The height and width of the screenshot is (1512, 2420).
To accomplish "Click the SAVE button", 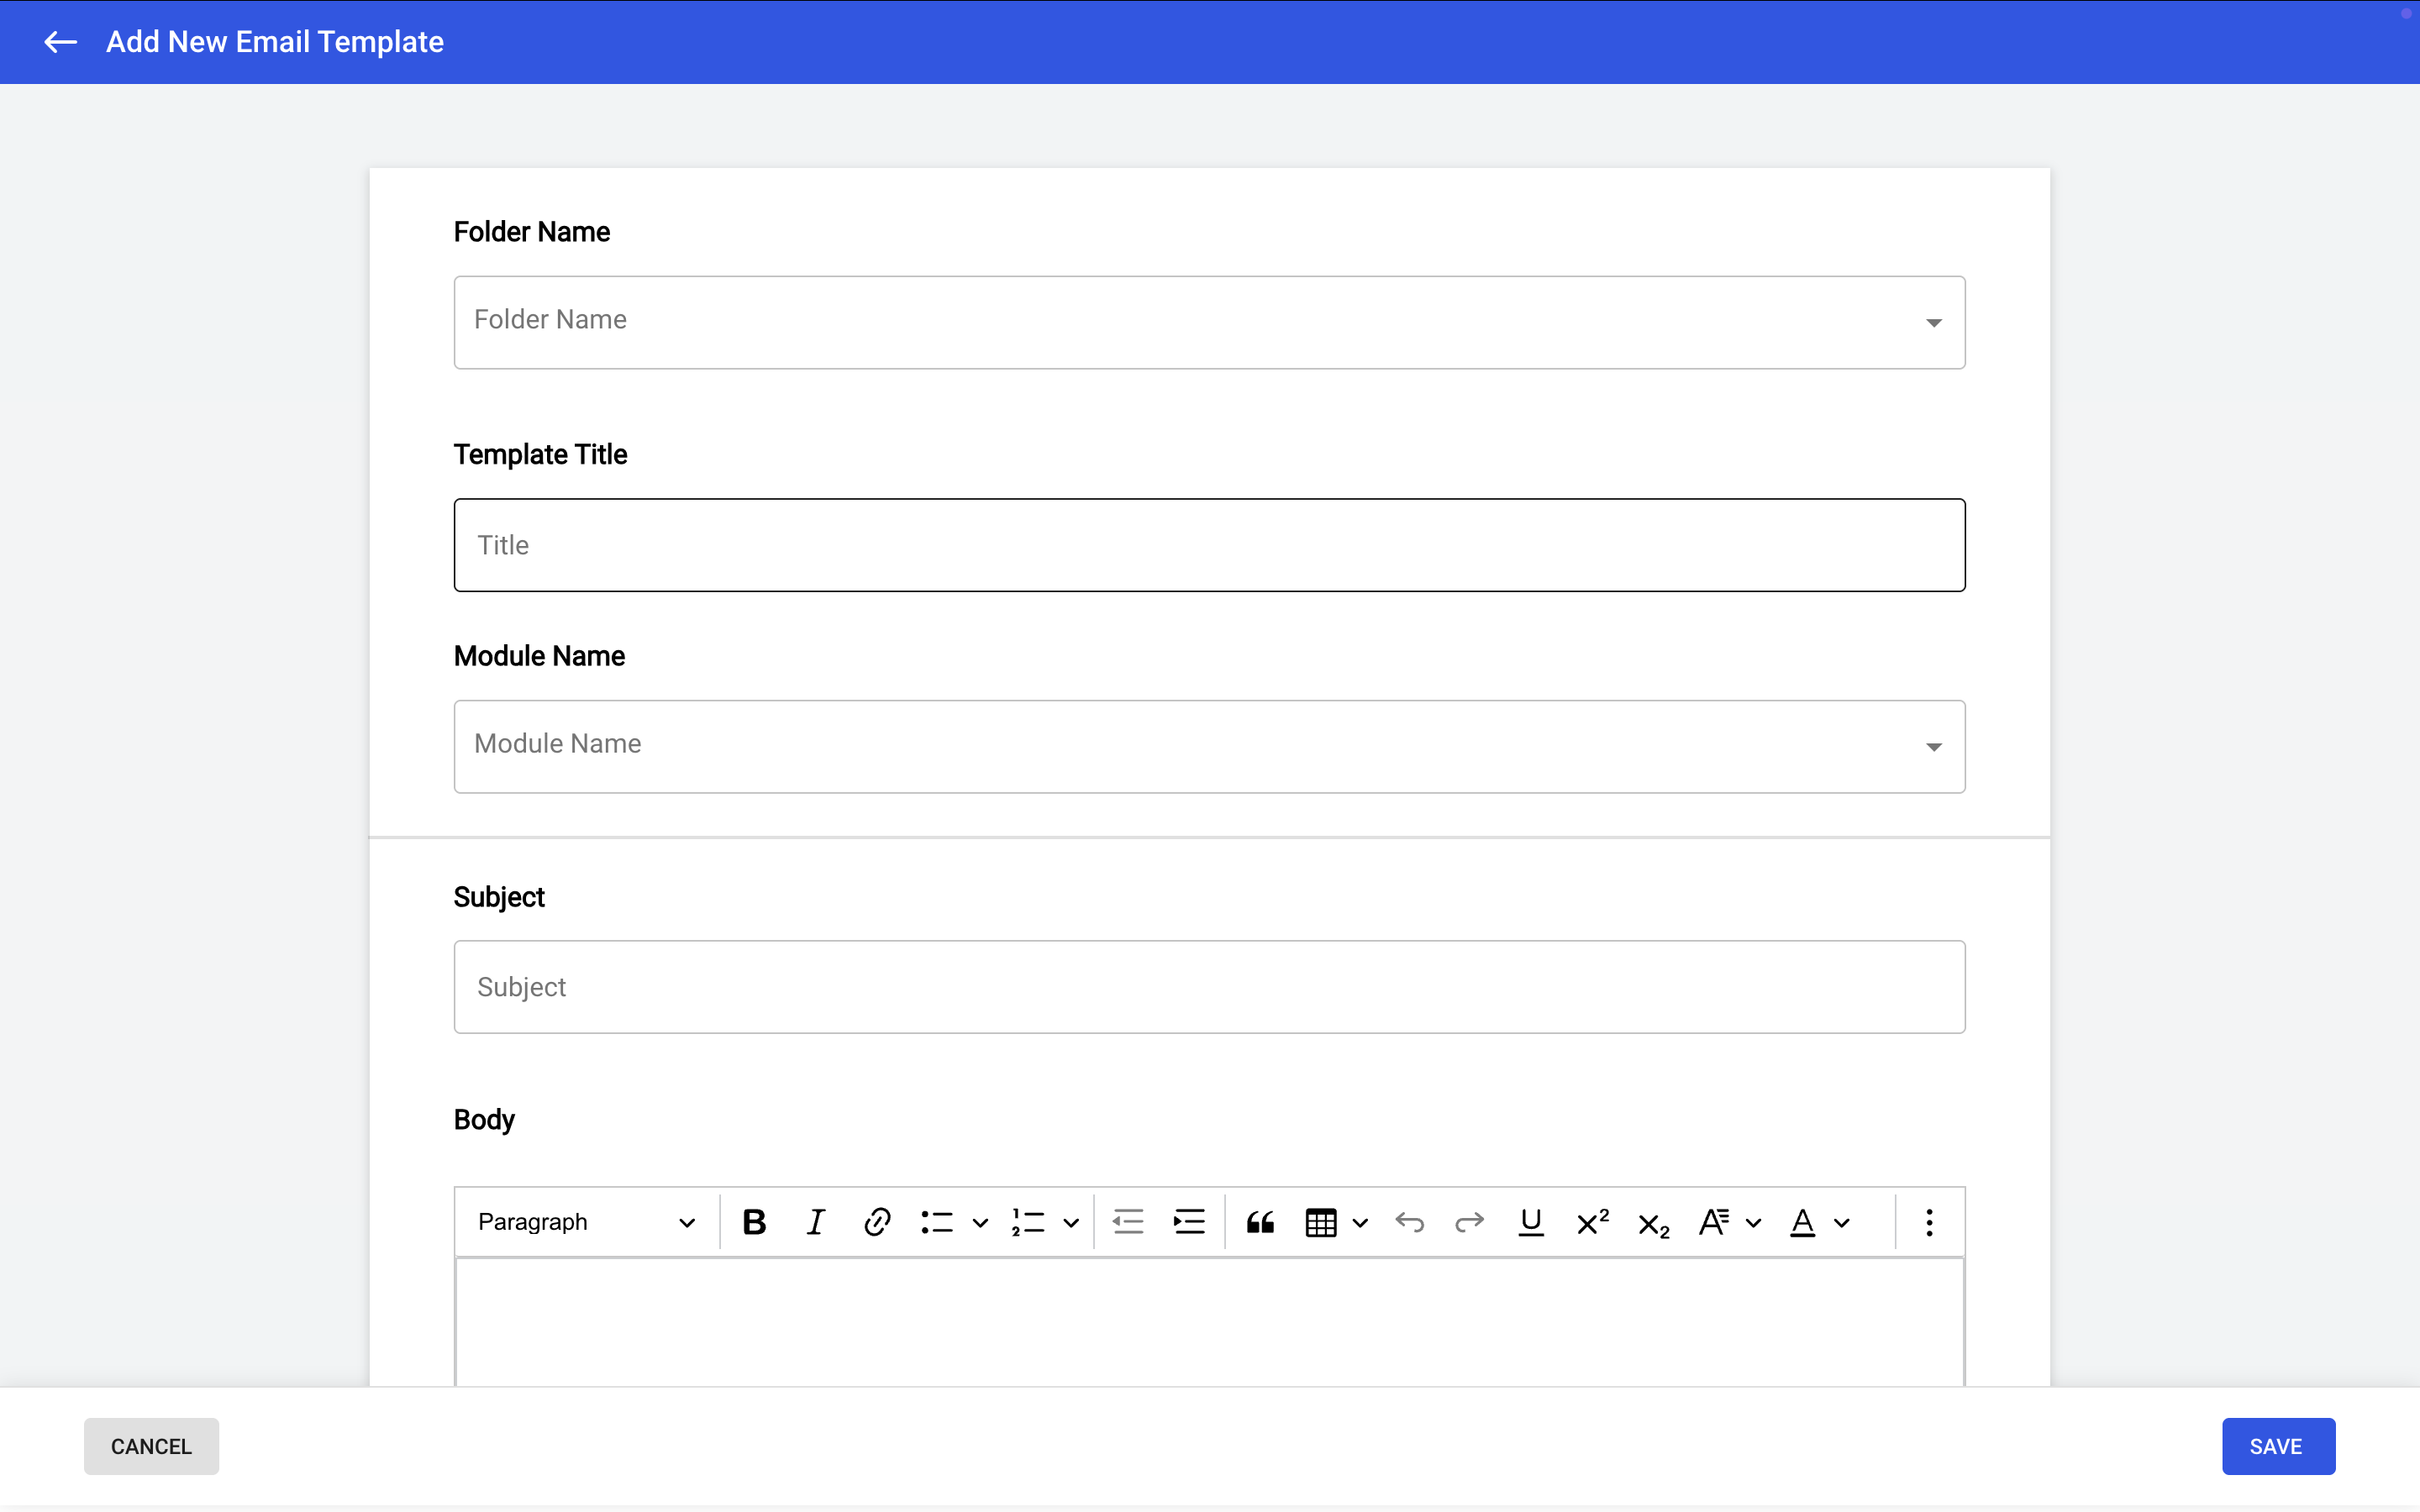I will click(2277, 1446).
